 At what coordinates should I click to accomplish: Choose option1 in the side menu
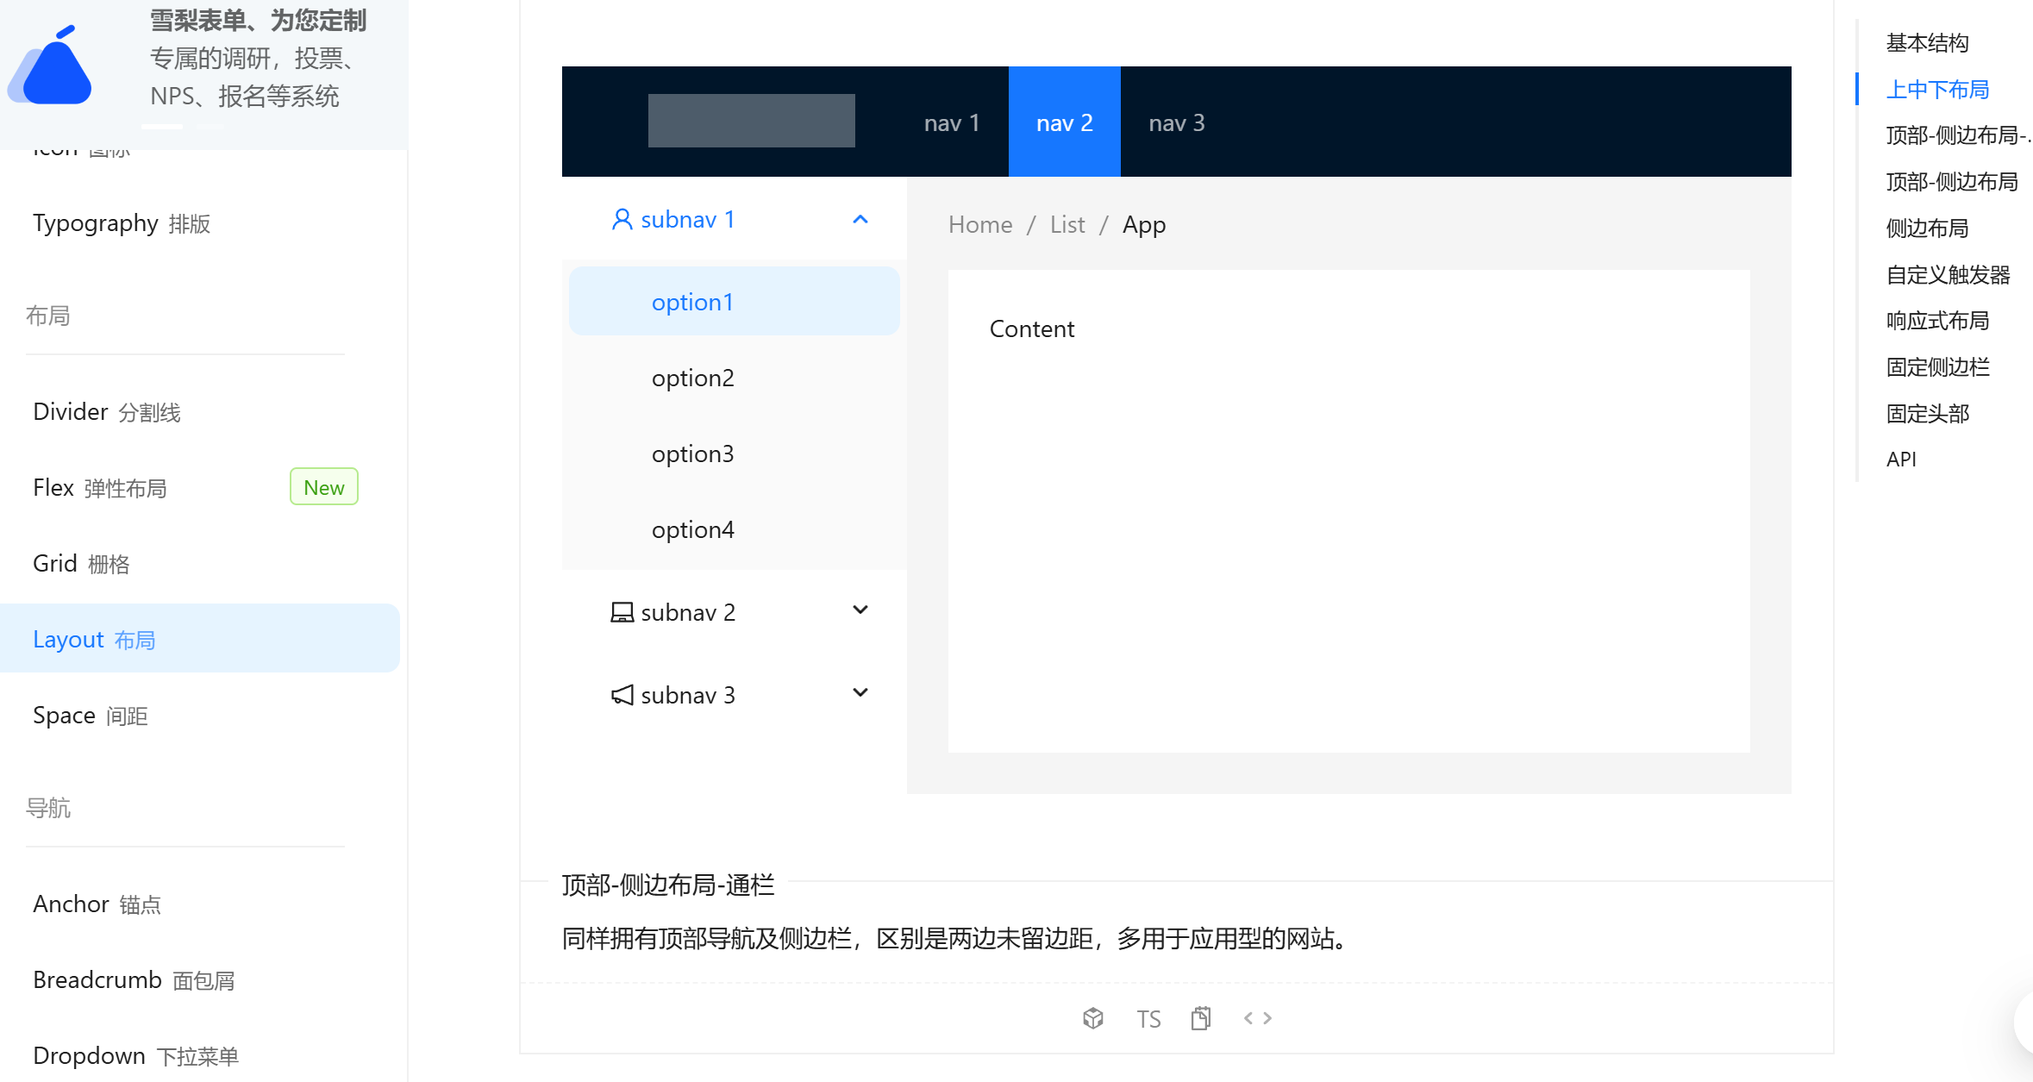click(735, 302)
